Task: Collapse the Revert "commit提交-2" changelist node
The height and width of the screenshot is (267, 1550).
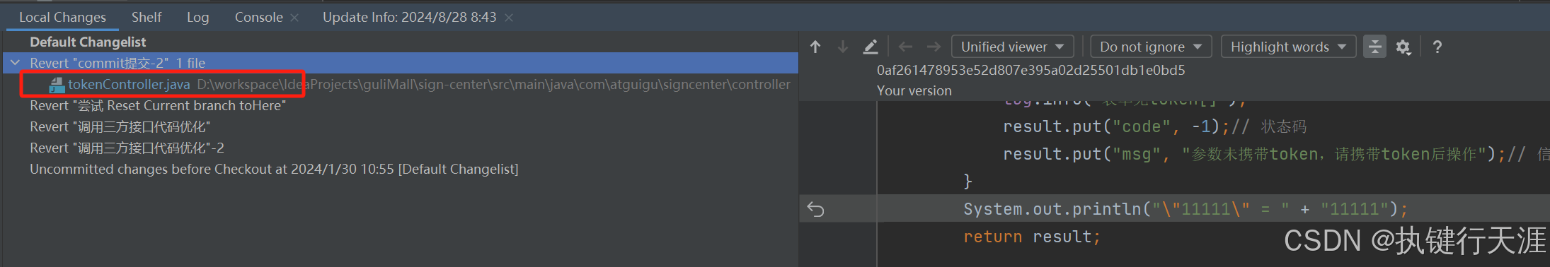Action: [15, 63]
